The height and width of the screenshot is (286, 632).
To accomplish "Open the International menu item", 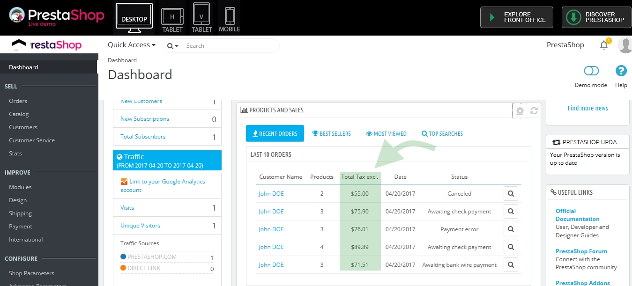I will pyautogui.click(x=26, y=239).
